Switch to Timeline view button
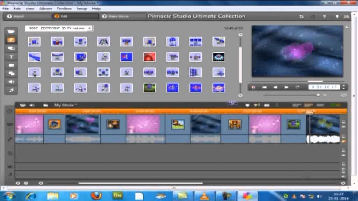The width and height of the screenshot is (358, 201). click(308, 105)
